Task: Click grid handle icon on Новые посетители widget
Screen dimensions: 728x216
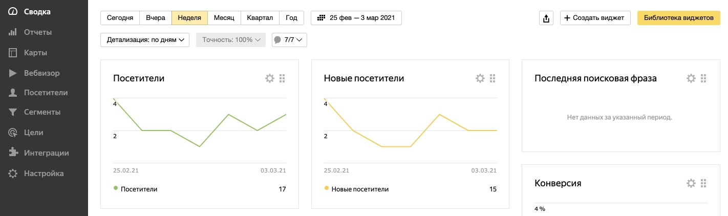Action: click(493, 78)
